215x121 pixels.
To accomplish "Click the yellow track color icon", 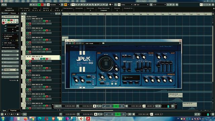I will (x=66, y=5).
